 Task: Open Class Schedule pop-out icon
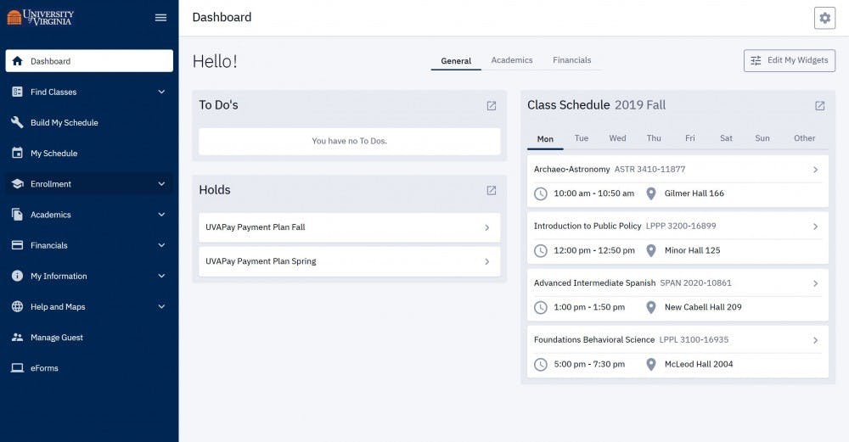point(819,106)
